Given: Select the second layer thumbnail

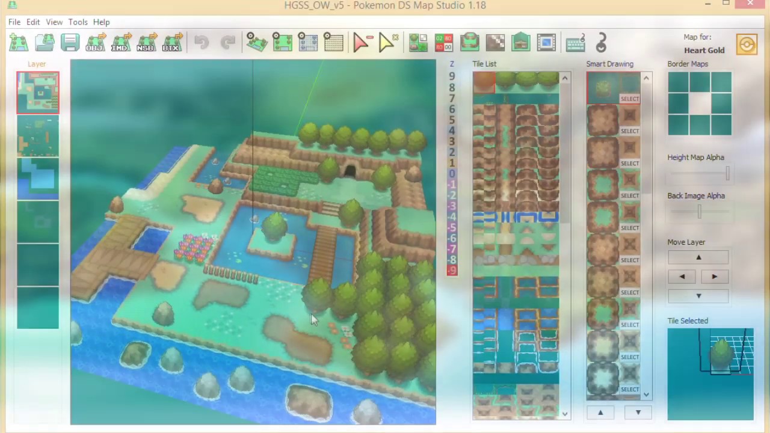Looking at the screenshot, I should click(x=38, y=135).
